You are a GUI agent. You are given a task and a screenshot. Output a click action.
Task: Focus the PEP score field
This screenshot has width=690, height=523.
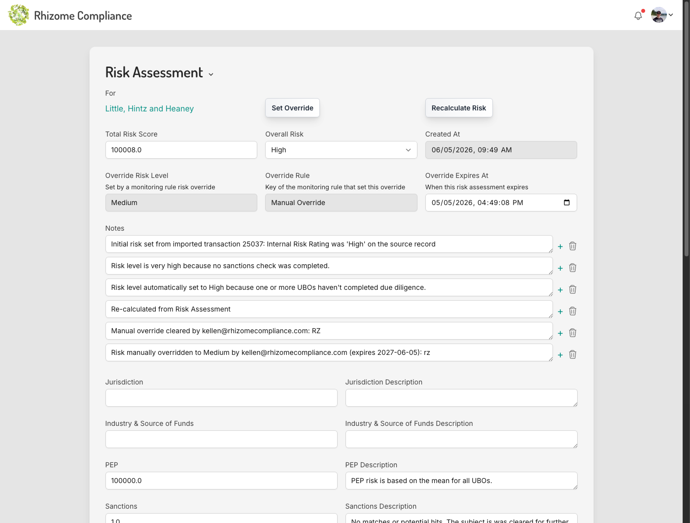[x=221, y=481]
